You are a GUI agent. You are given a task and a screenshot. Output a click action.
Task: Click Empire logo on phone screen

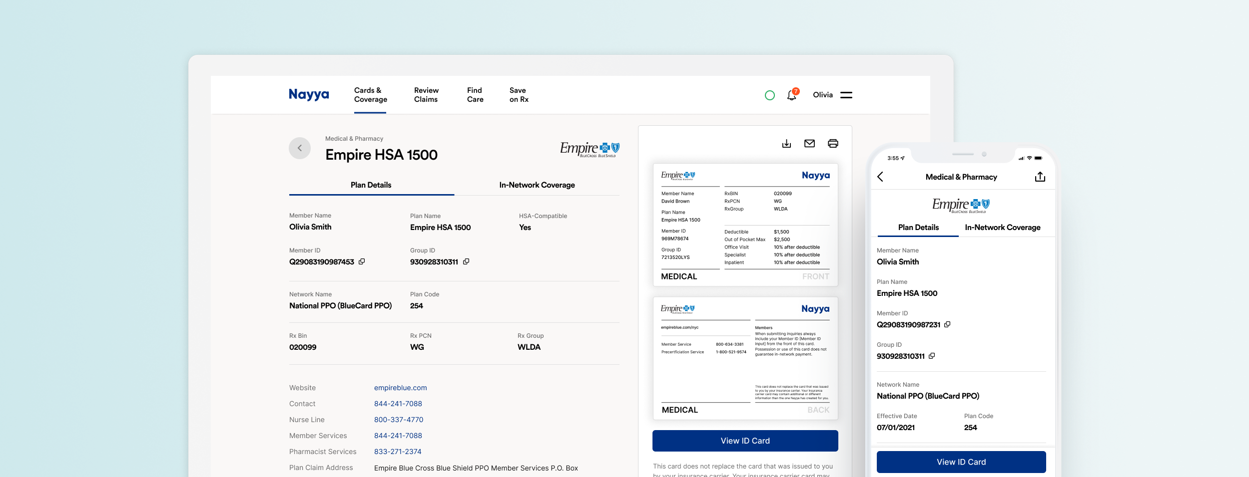[961, 205]
